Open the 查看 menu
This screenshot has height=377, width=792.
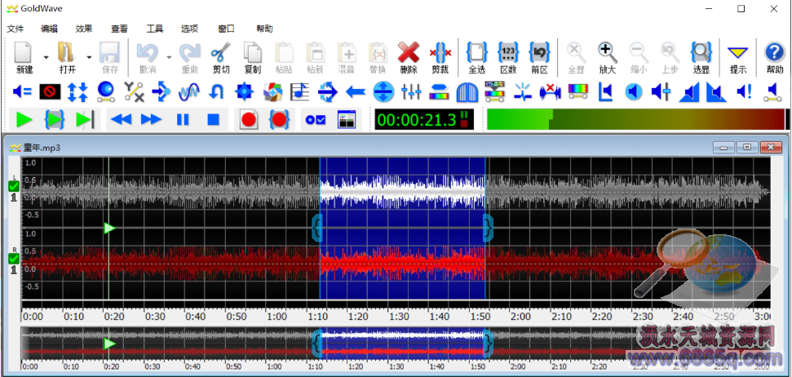(119, 29)
